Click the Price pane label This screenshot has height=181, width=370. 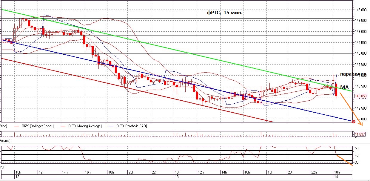[x=4, y=126]
